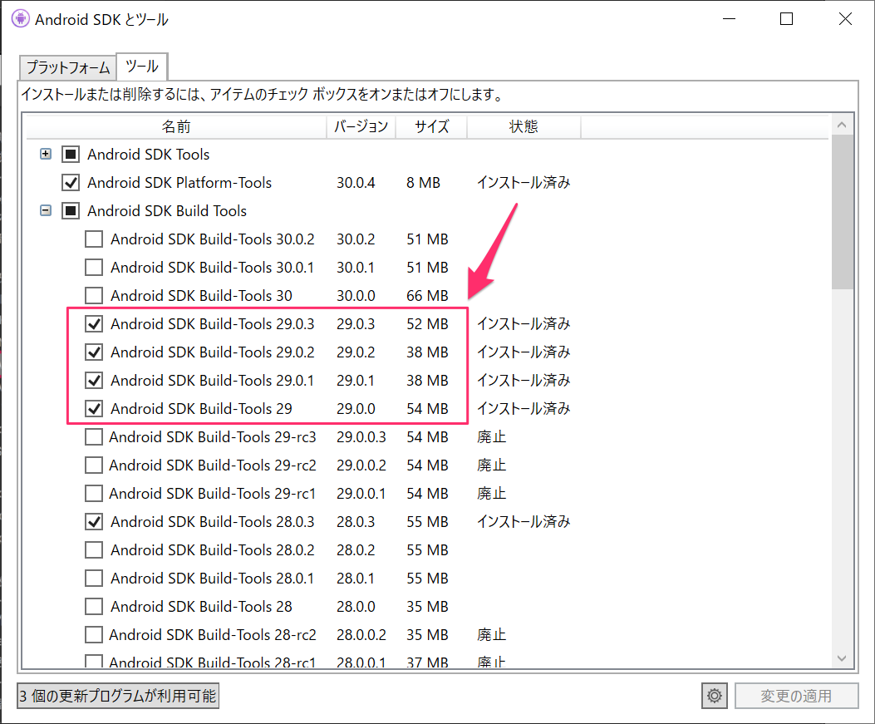Uncheck Build-Tools 29 checkbox, version 29.0.0
This screenshot has height=724, width=875.
(x=94, y=409)
